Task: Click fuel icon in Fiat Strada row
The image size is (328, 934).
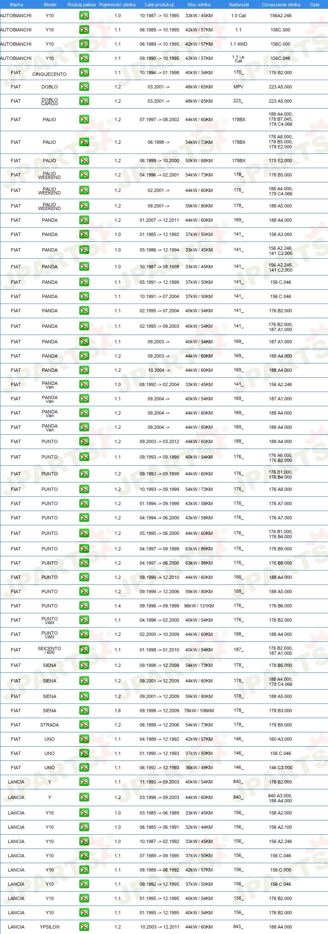Action: click(84, 725)
